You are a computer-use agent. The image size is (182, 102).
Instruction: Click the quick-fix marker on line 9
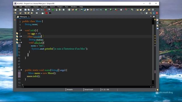pyautogui.click(x=17, y=39)
